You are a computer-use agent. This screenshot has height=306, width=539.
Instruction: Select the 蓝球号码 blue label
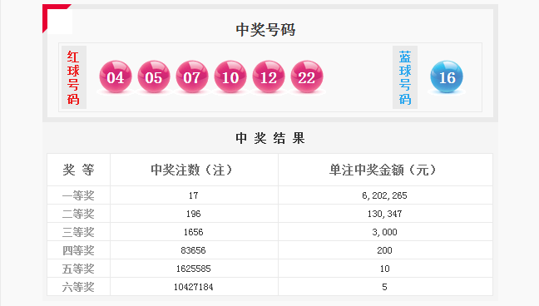405,77
